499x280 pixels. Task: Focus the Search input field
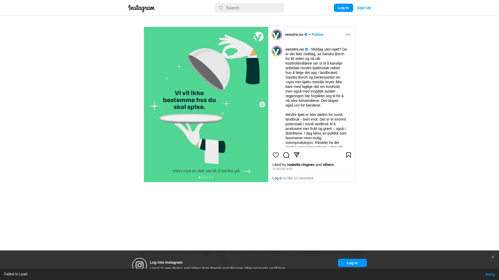249,8
